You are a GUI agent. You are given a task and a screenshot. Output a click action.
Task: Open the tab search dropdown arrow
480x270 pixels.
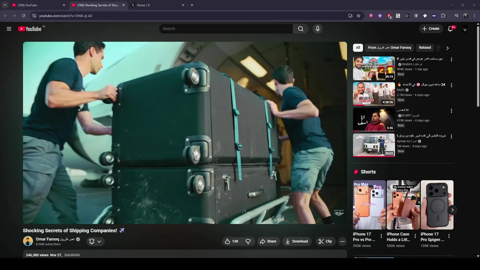click(x=5, y=5)
